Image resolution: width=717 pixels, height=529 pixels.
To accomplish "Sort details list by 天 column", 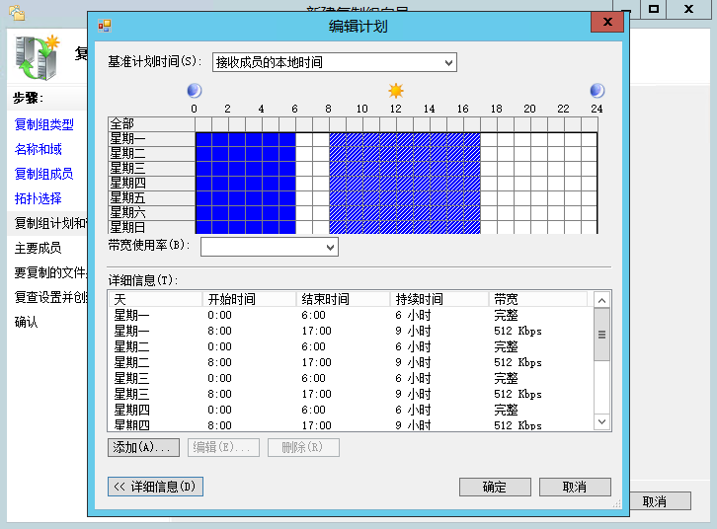I will pyautogui.click(x=155, y=299).
